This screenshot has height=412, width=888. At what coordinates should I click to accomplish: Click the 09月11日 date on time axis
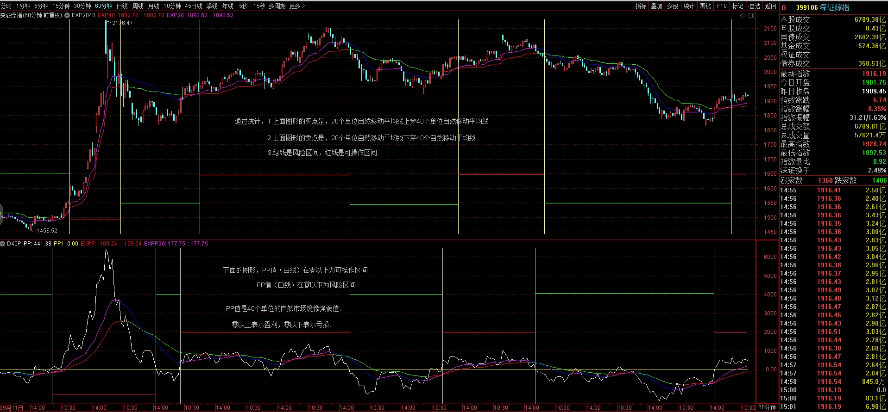coord(12,408)
